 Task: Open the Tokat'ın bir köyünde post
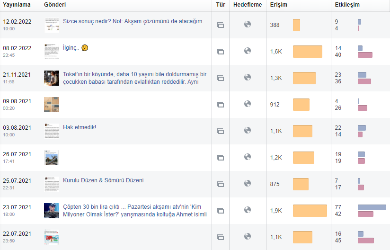pyautogui.click(x=134, y=78)
